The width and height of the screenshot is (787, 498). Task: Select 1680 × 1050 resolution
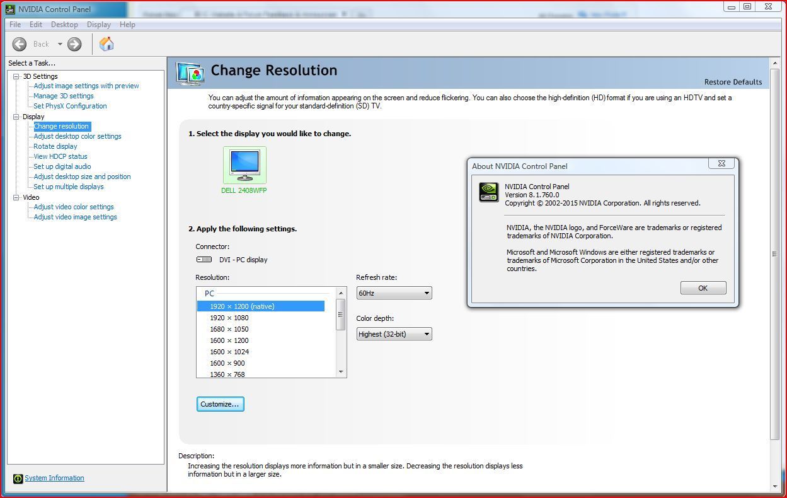(x=229, y=329)
